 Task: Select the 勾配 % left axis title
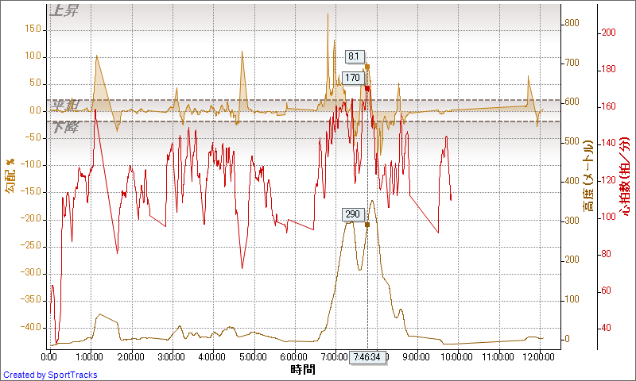(x=10, y=176)
